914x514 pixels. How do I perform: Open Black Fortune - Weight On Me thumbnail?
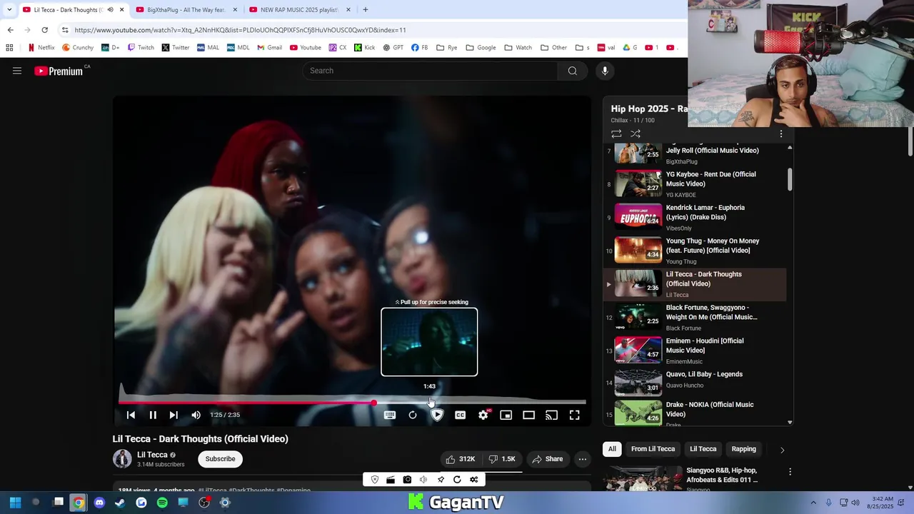[x=638, y=317]
